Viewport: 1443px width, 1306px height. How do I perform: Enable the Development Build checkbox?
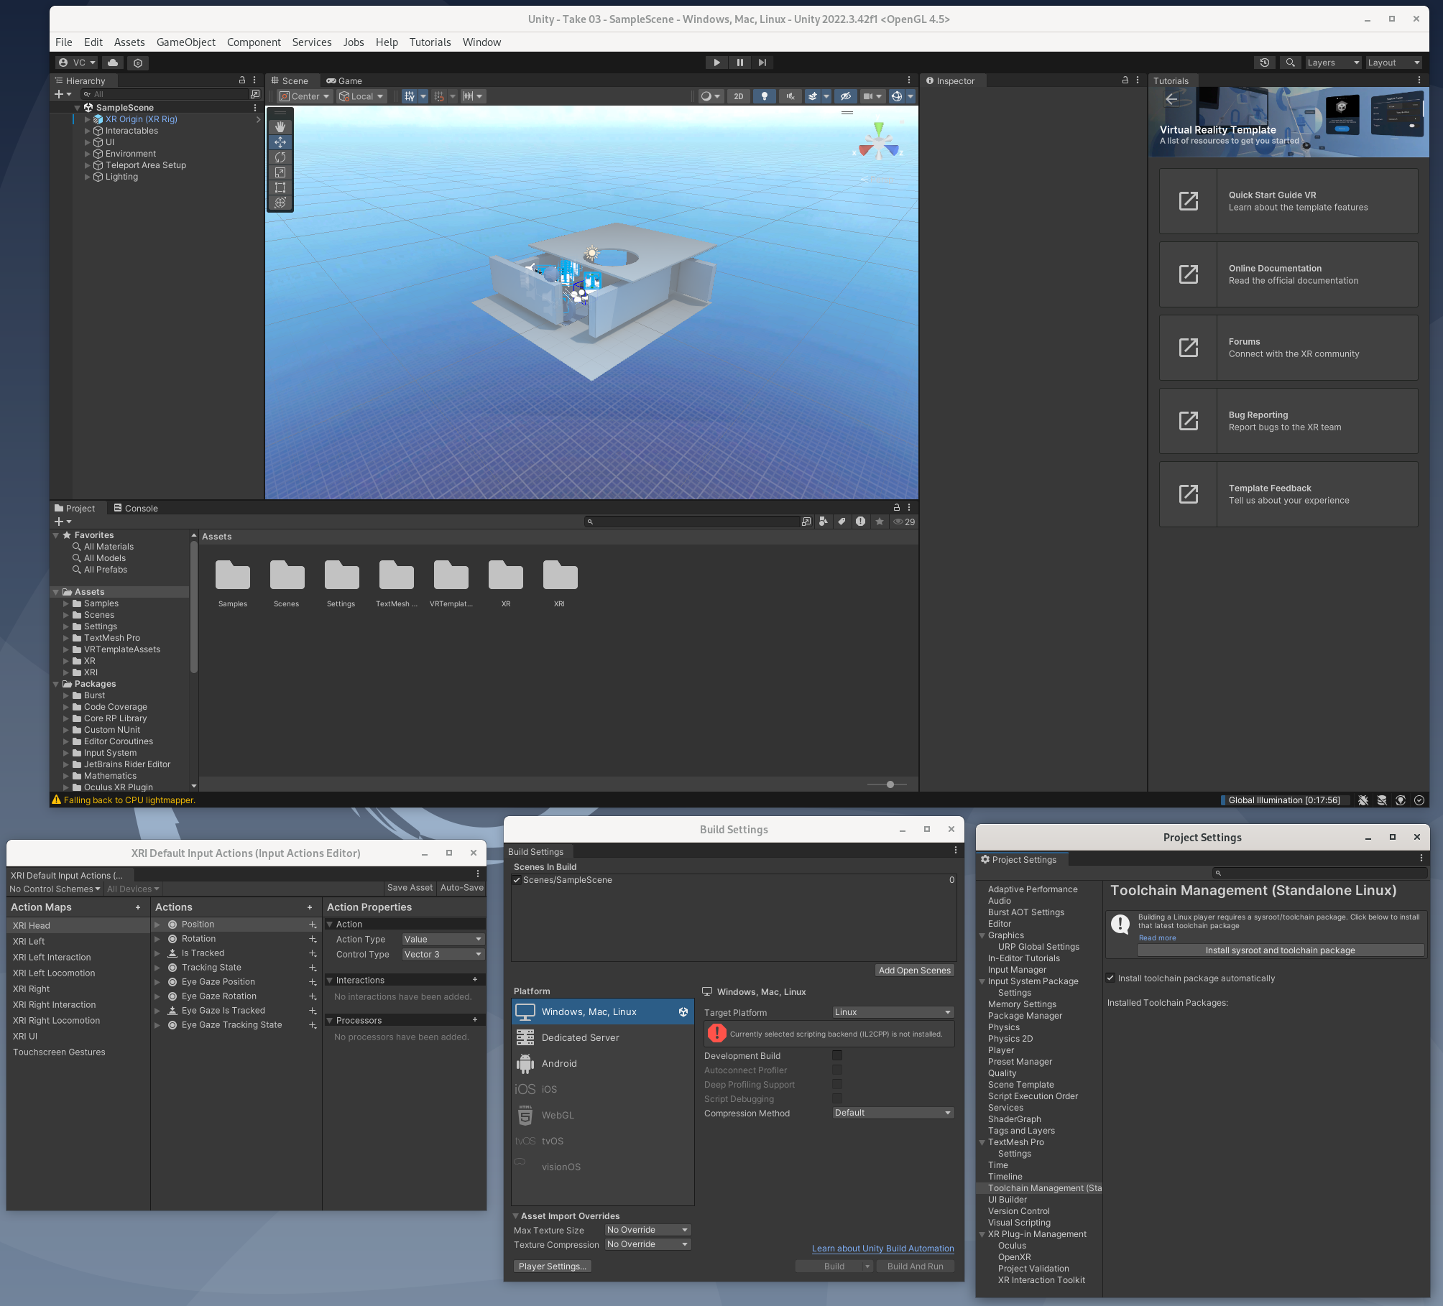(x=837, y=1055)
